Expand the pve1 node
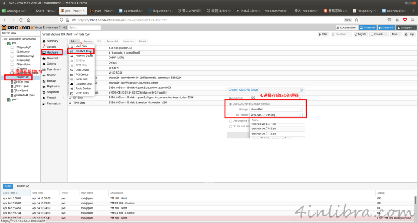Screen dimensions: 418x223 [x=6, y=100]
